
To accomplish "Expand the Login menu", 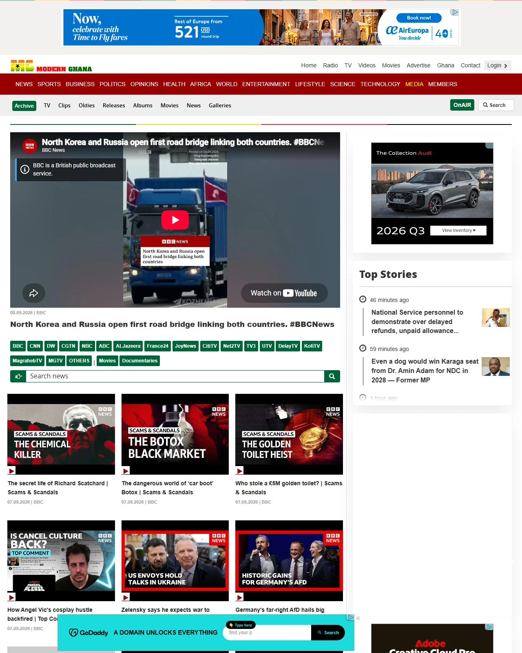I will pyautogui.click(x=498, y=65).
